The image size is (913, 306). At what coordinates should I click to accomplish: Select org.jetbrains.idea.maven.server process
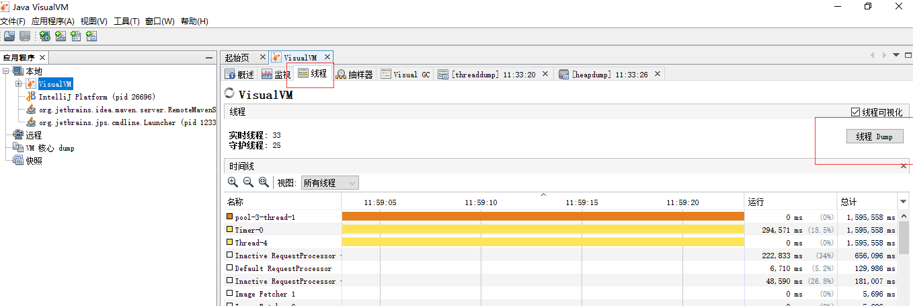click(127, 110)
